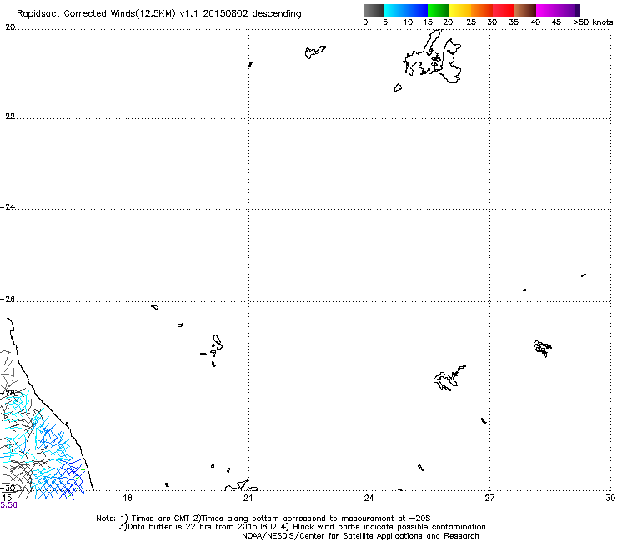This screenshot has width=617, height=541.
Task: Click the legend label 25
Action: pos(471,22)
